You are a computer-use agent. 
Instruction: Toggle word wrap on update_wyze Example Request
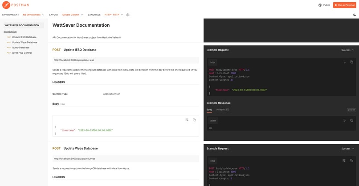[x=344, y=161]
